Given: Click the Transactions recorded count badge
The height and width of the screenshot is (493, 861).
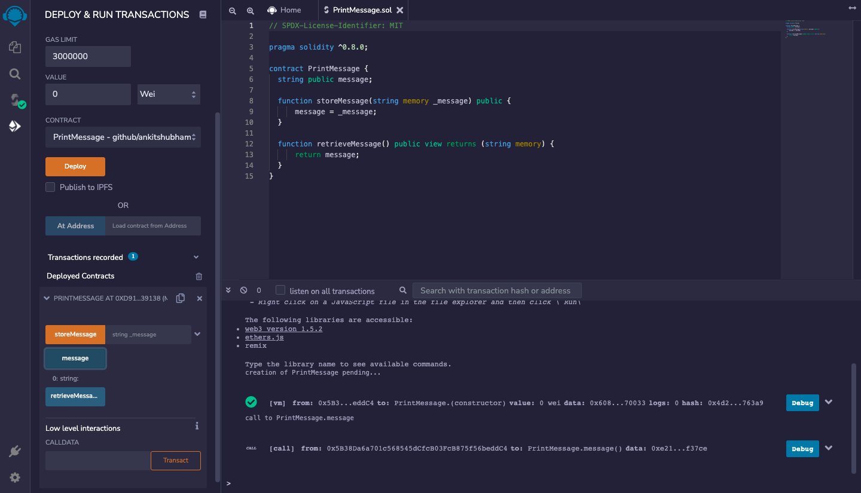Looking at the screenshot, I should tap(133, 256).
